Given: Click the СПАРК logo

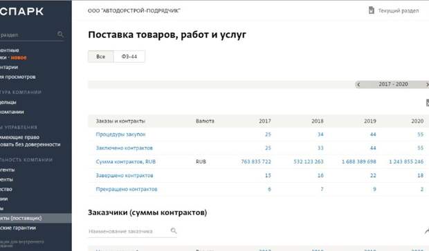Looking at the screenshot, I should pyautogui.click(x=21, y=12).
